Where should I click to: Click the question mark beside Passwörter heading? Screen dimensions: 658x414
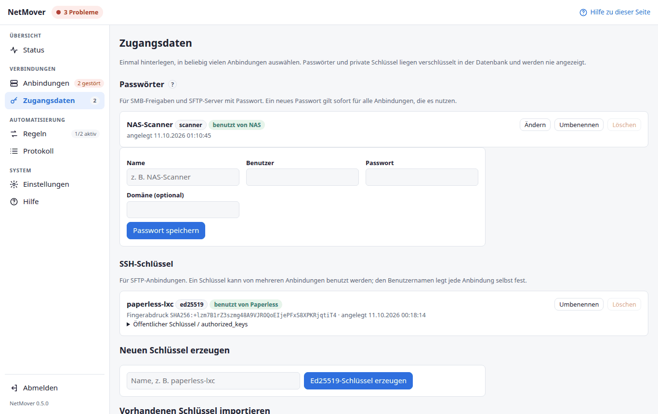tap(172, 84)
